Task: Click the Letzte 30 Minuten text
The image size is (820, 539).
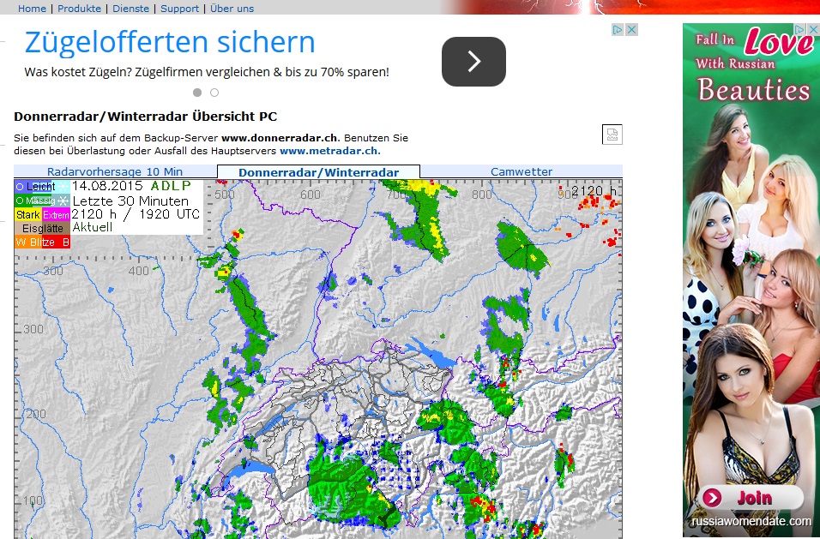Action: pos(130,201)
